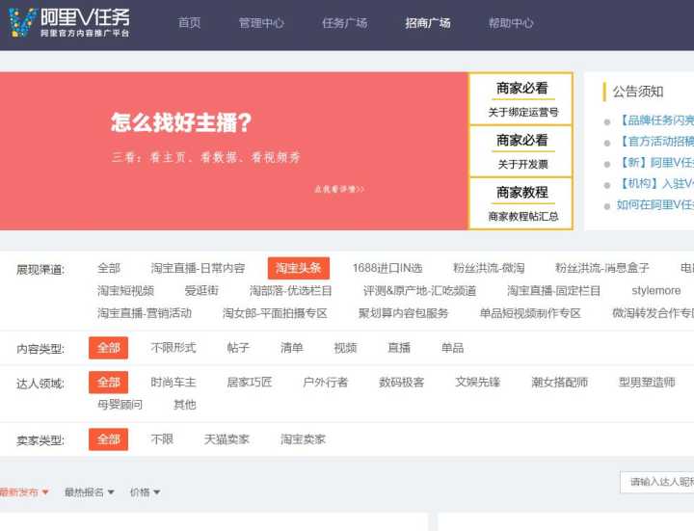Select 全部 in 卖家类型 filter
Screen dimensions: 694x531
coord(108,439)
